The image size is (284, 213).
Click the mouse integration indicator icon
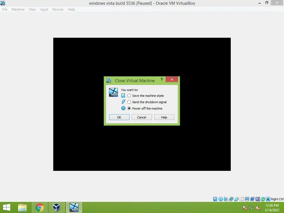[263, 199]
